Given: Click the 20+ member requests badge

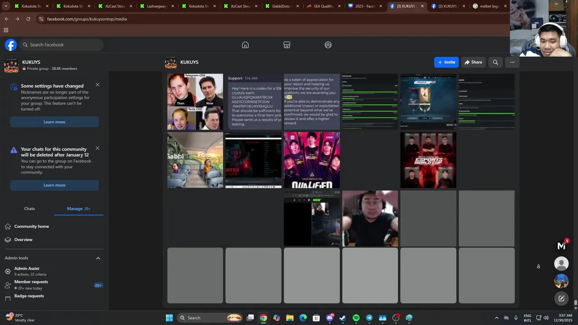Looking at the screenshot, I should 98,285.
